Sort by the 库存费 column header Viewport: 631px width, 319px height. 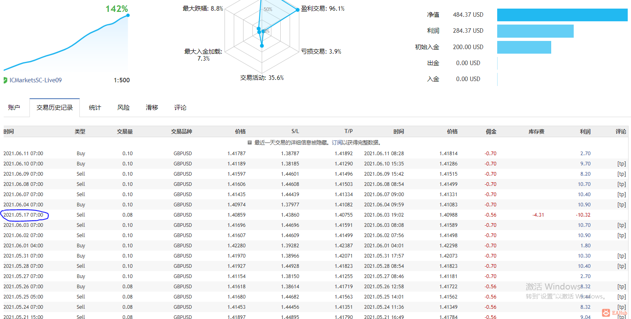click(536, 131)
